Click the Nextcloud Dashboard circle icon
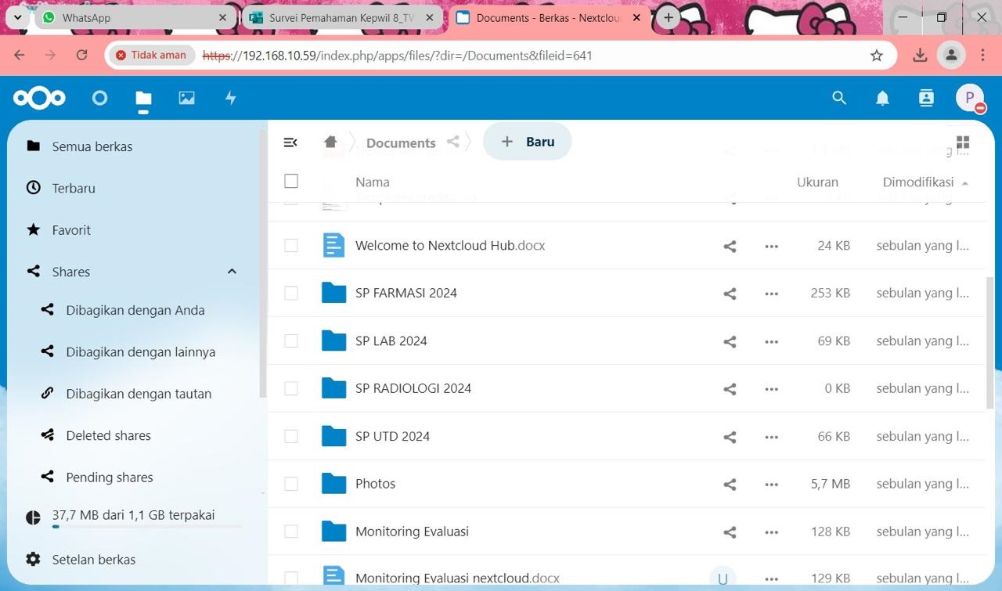The height and width of the screenshot is (591, 1002). pyautogui.click(x=99, y=98)
